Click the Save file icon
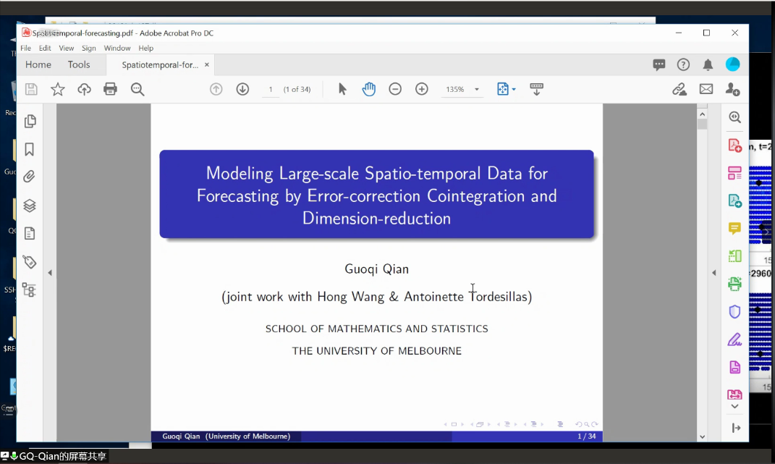 click(31, 89)
